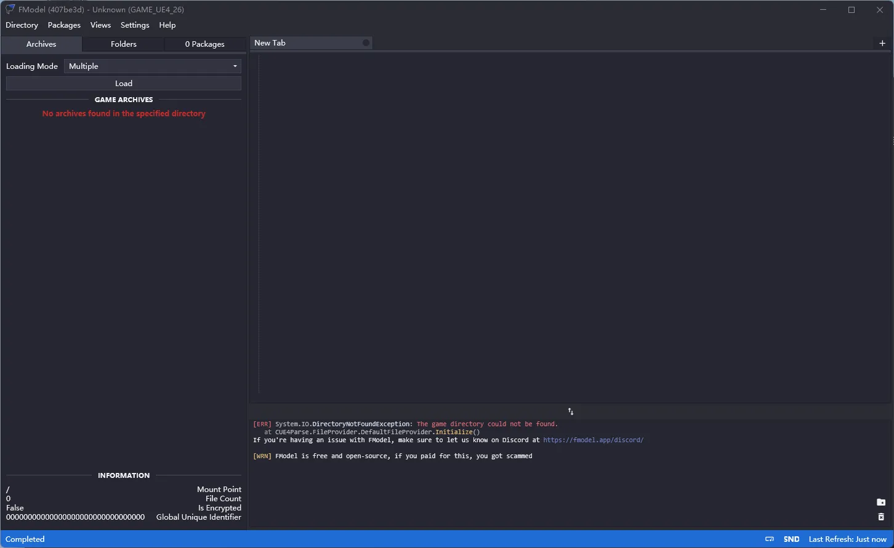894x548 pixels.
Task: Open the Multiple loading mode combo box
Action: click(148, 66)
